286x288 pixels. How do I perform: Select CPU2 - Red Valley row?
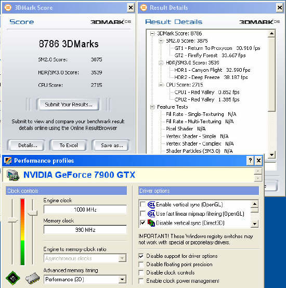click(x=207, y=99)
